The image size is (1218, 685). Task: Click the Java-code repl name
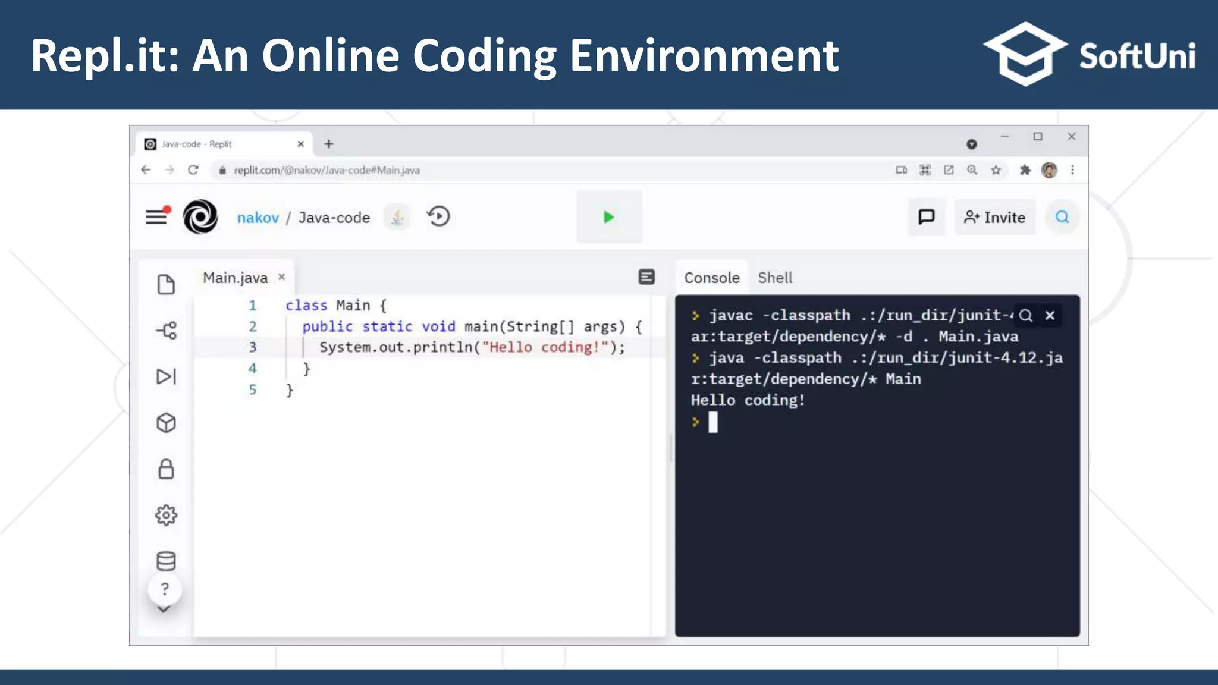[x=334, y=218]
